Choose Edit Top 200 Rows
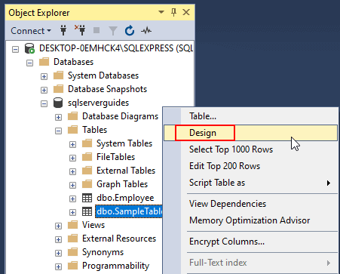The height and width of the screenshot is (274, 340). click(250, 166)
